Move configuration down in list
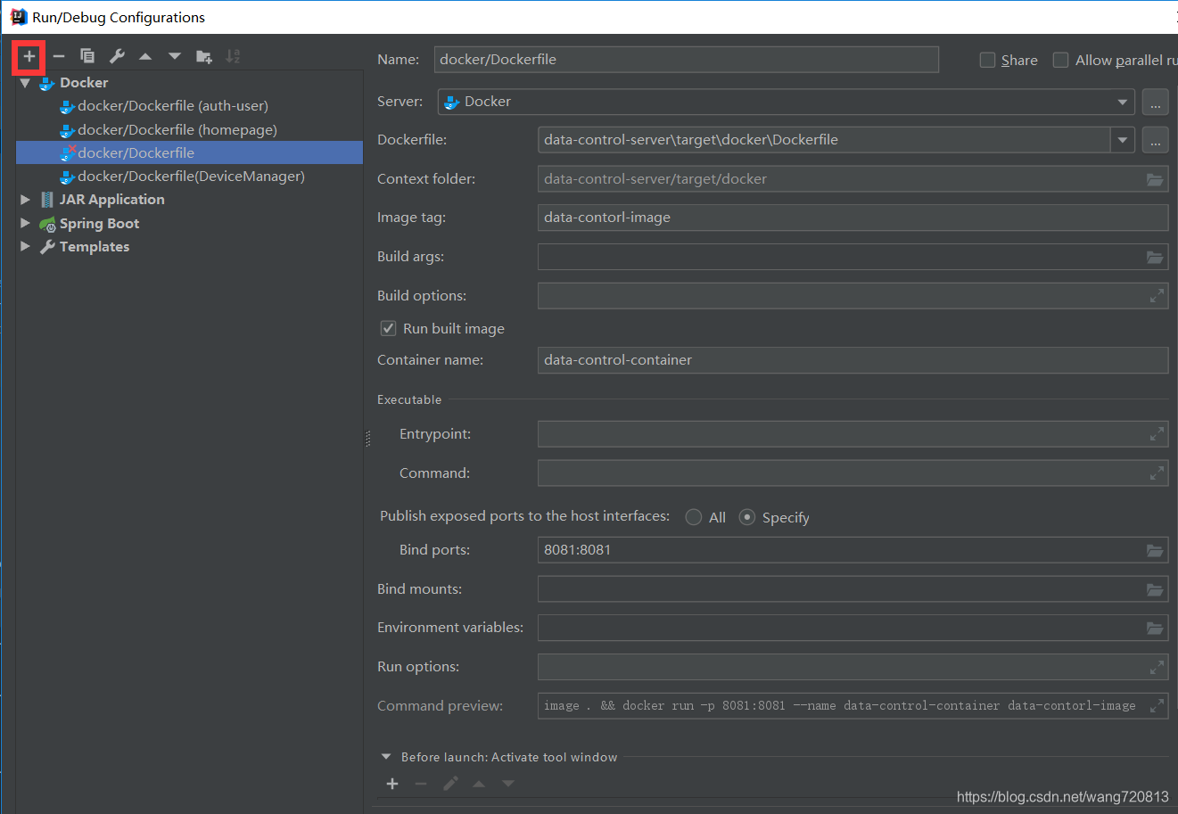This screenshot has width=1178, height=814. click(x=175, y=56)
